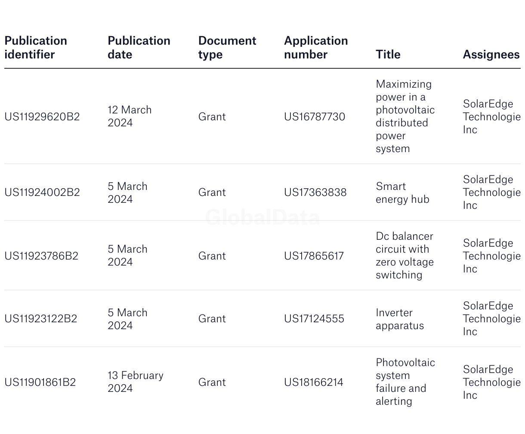
Task: Click application number US17363838
Action: pyautogui.click(x=315, y=192)
